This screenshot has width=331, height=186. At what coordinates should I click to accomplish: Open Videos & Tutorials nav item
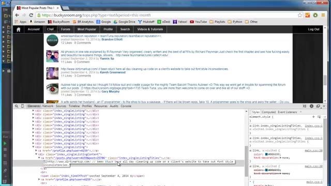click(150, 29)
